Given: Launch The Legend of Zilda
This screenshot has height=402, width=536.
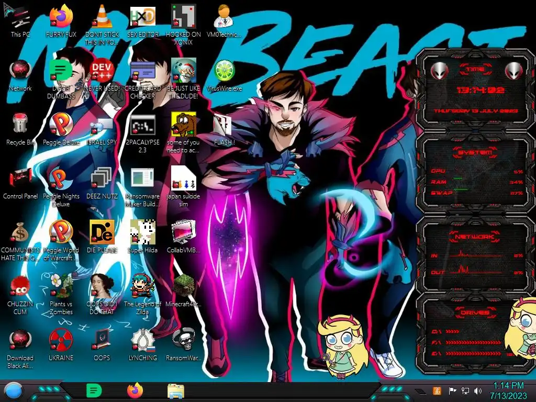Looking at the screenshot, I should click(x=142, y=286).
